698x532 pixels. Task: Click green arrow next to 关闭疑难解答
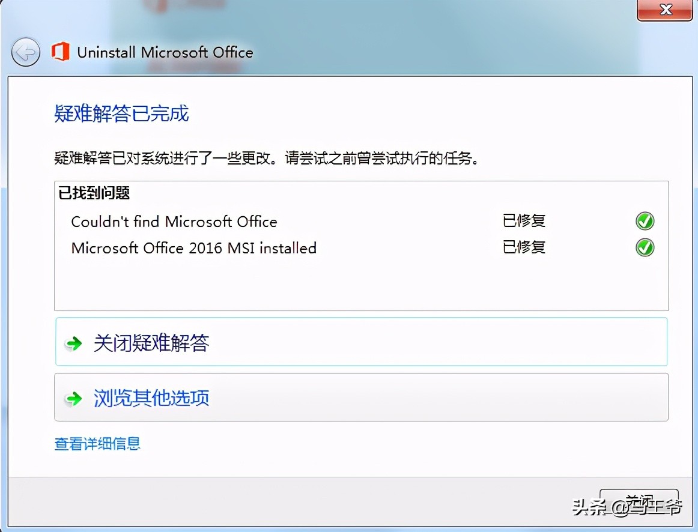pyautogui.click(x=73, y=343)
